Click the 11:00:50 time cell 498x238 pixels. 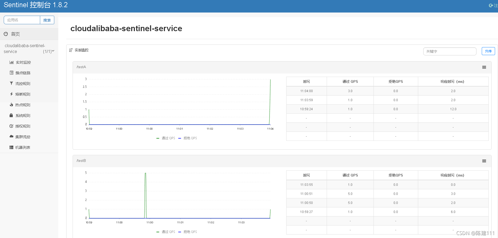tap(306, 203)
